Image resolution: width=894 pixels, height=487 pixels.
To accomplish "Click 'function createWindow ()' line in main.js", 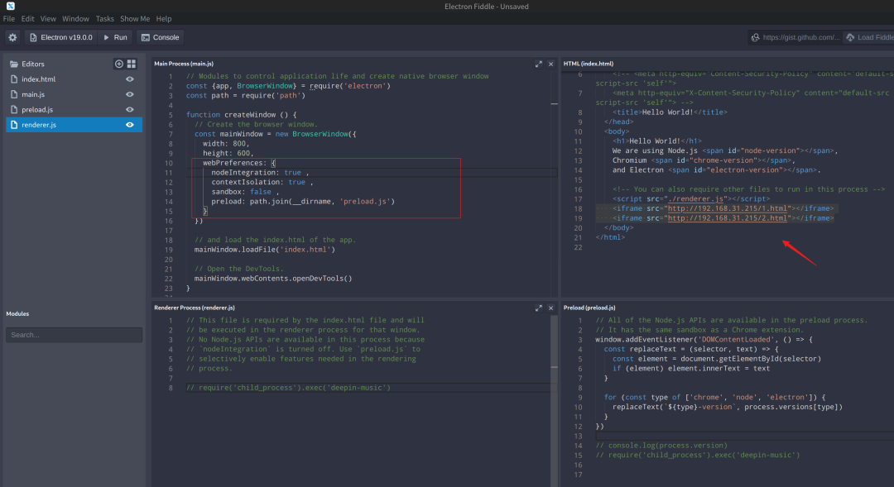I will (241, 114).
